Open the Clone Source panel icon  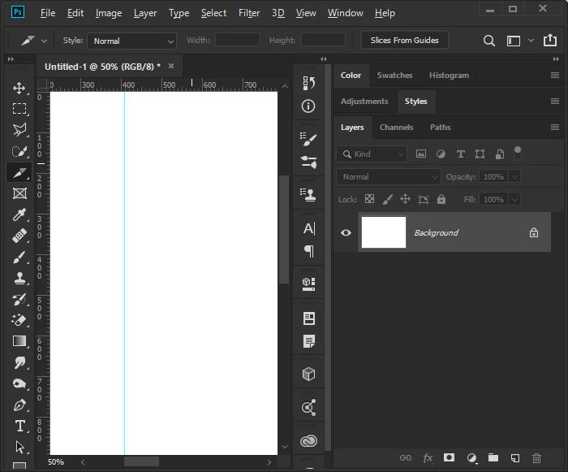tap(308, 195)
